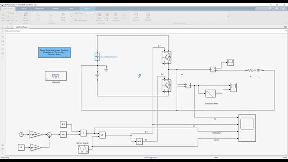This screenshot has width=288, height=162.
Task: Expand the Open file dropdown arrow
Action: (x=17, y=13)
